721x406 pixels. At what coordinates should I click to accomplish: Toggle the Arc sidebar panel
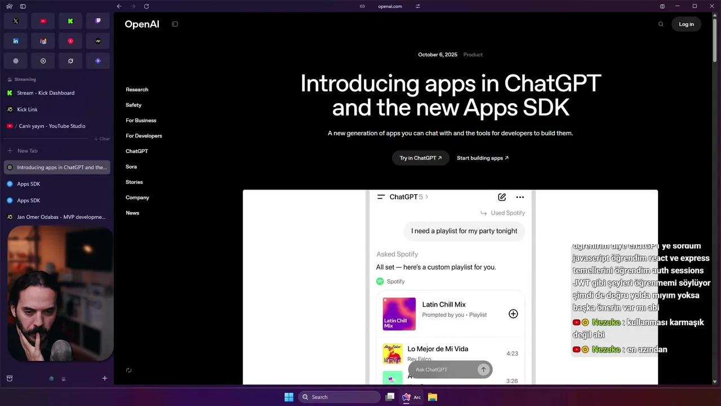23,6
